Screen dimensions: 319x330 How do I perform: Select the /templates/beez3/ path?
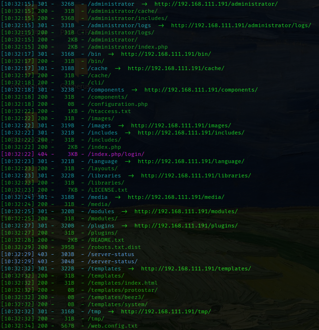click(116, 298)
